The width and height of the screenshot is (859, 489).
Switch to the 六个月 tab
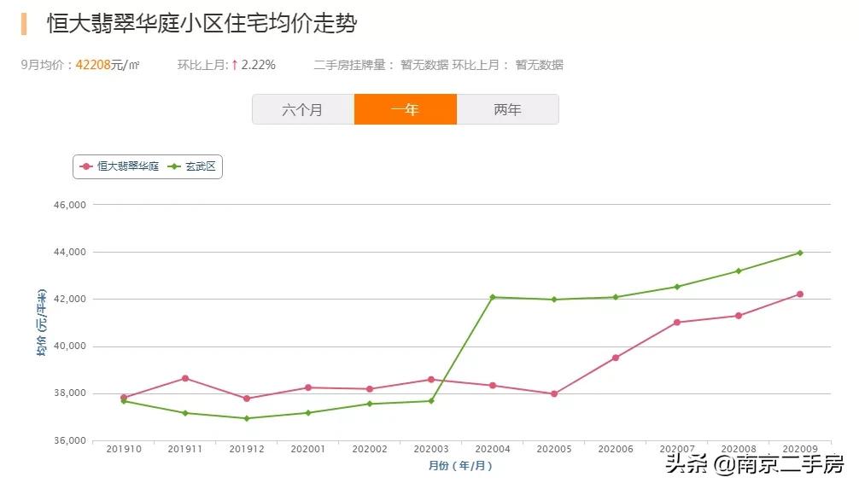(x=303, y=109)
